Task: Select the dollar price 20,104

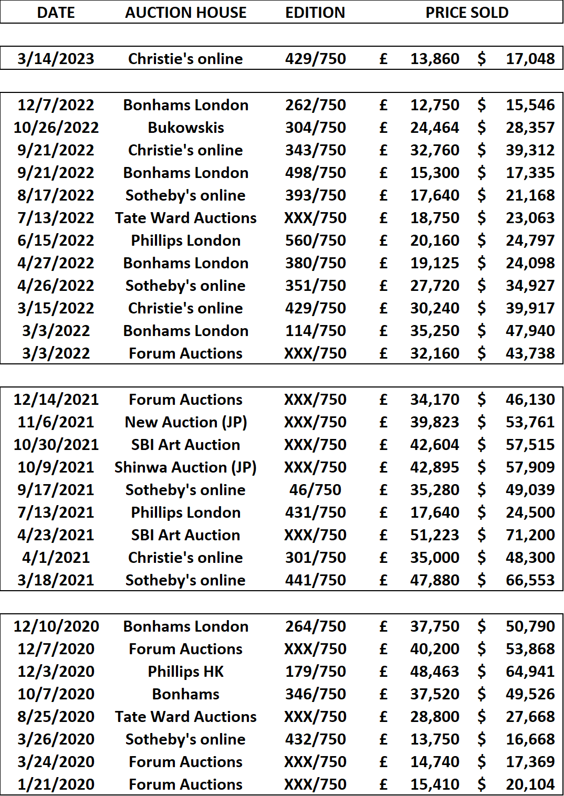Action: [x=530, y=784]
